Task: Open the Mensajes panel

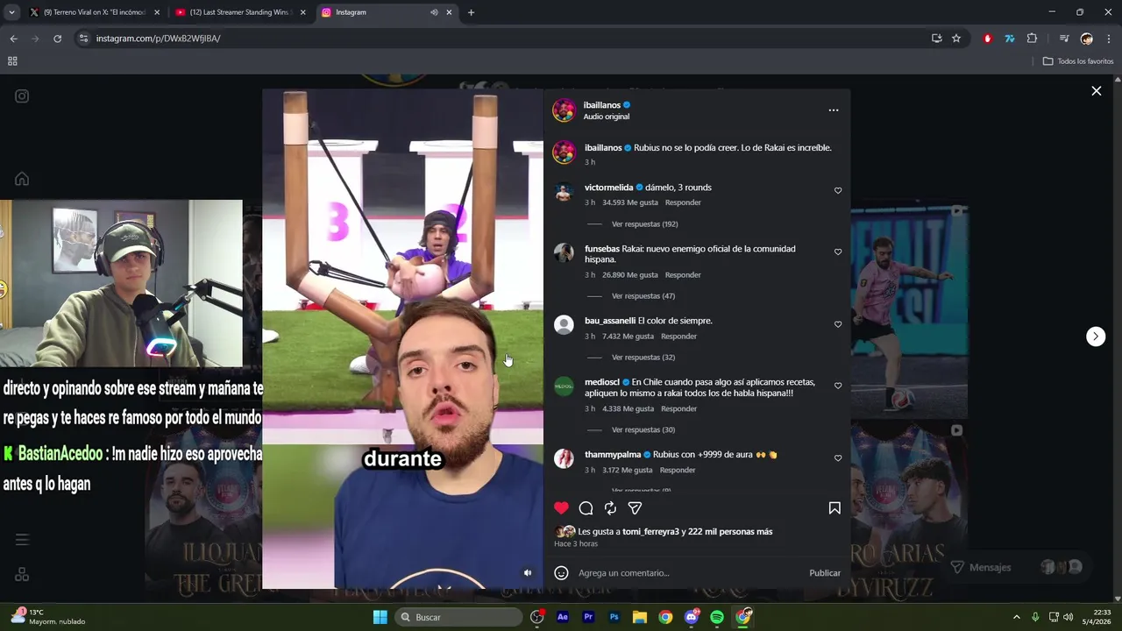Action: [x=1017, y=568]
